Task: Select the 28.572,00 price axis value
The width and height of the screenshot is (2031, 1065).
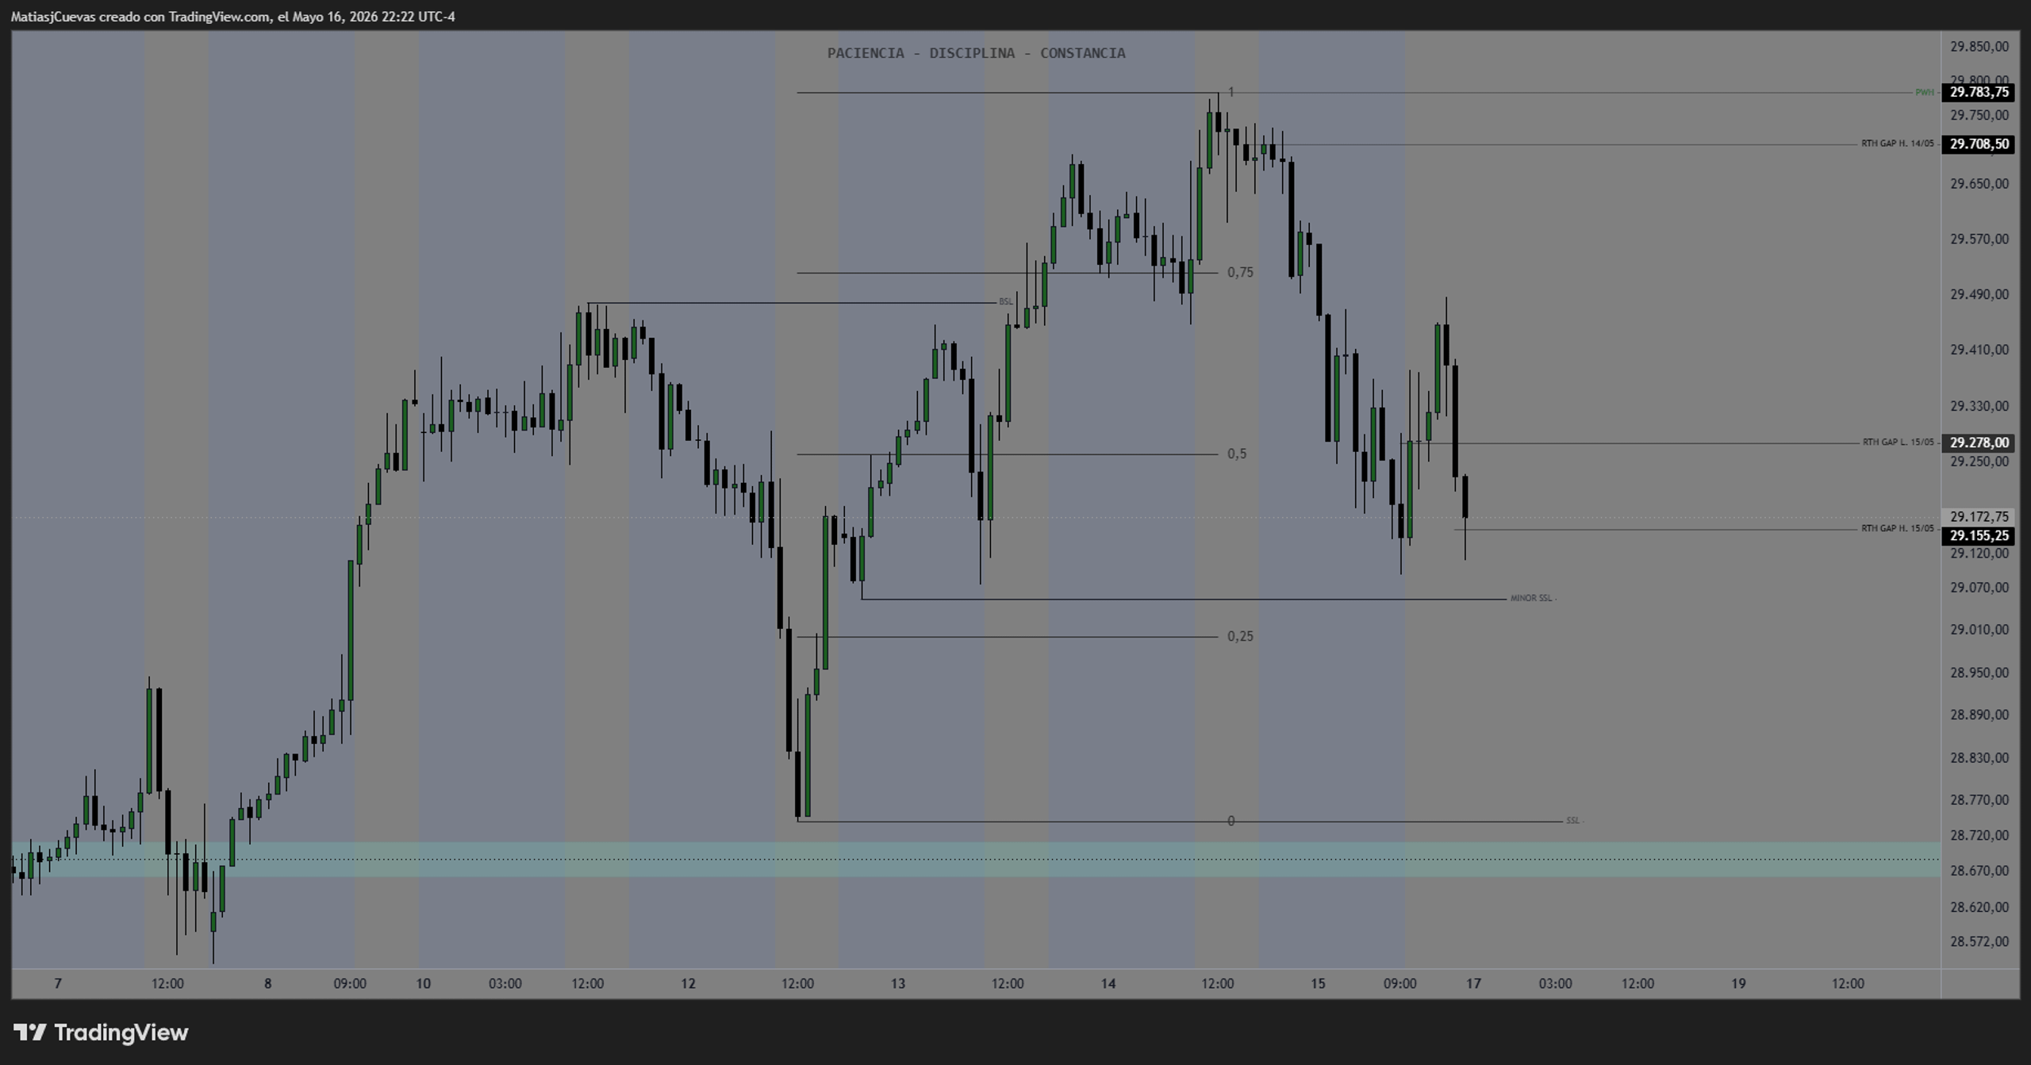Action: (1979, 942)
